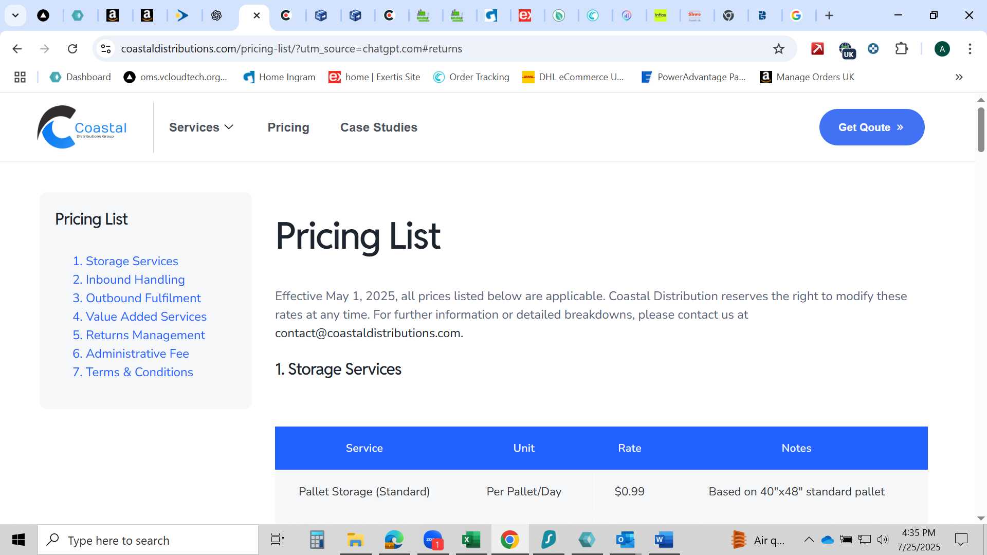
Task: Switch to the ChatGPT tab
Action: click(x=216, y=15)
